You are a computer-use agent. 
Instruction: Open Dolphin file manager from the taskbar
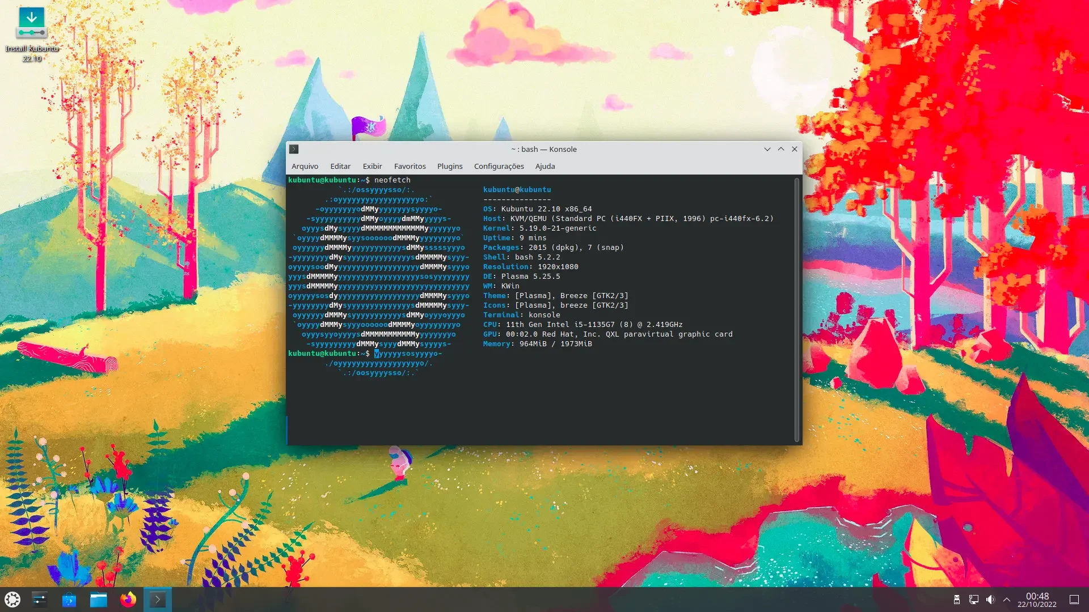click(99, 599)
